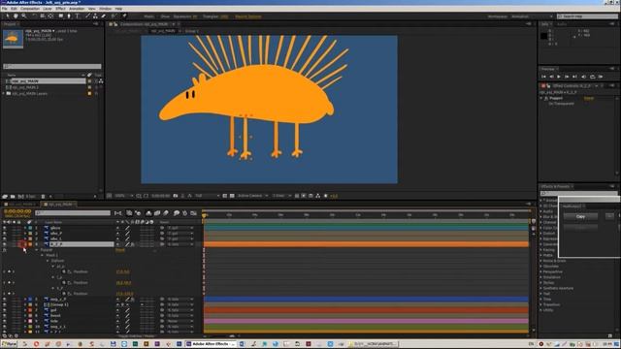This screenshot has width=621, height=349.
Task: Open the composition mini-flowchart icon
Action: click(118, 213)
